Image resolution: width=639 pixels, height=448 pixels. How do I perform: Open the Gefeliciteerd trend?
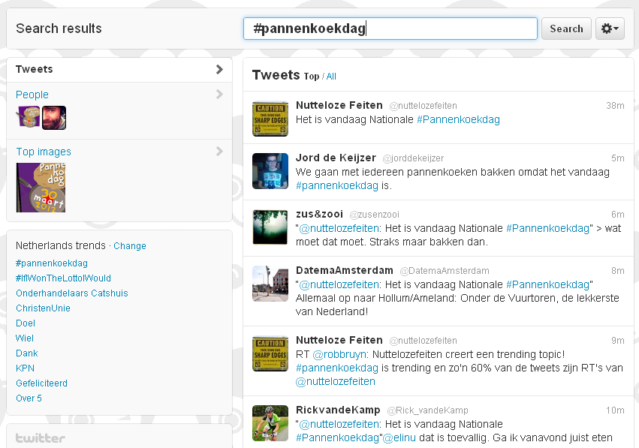(41, 383)
